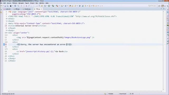
Task: Open Next Annotation dropdown arrow
Action: click(x=87, y=6)
